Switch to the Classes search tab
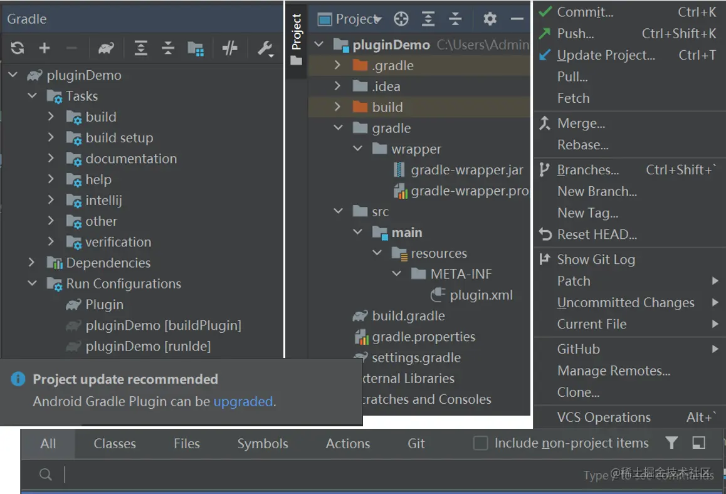The image size is (726, 494). (x=115, y=444)
